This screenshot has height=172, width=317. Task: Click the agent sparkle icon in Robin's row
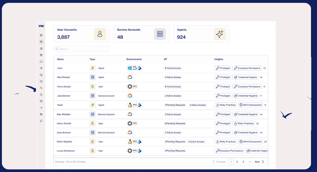[x=92, y=105]
